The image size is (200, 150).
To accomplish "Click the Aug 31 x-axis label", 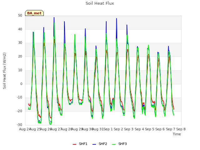I will (x=98, y=129).
